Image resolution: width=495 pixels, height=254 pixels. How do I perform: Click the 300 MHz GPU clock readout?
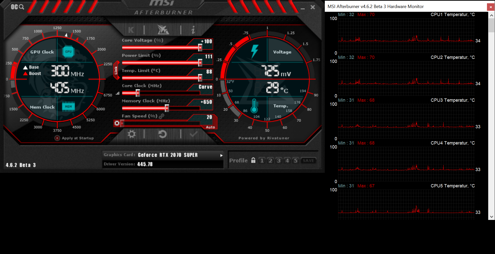click(68, 71)
